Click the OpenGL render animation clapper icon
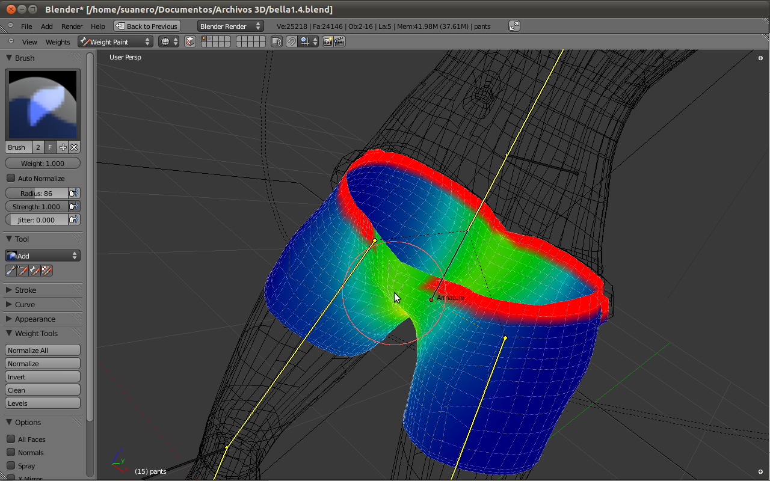Viewport: 770px width, 481px height. [339, 41]
